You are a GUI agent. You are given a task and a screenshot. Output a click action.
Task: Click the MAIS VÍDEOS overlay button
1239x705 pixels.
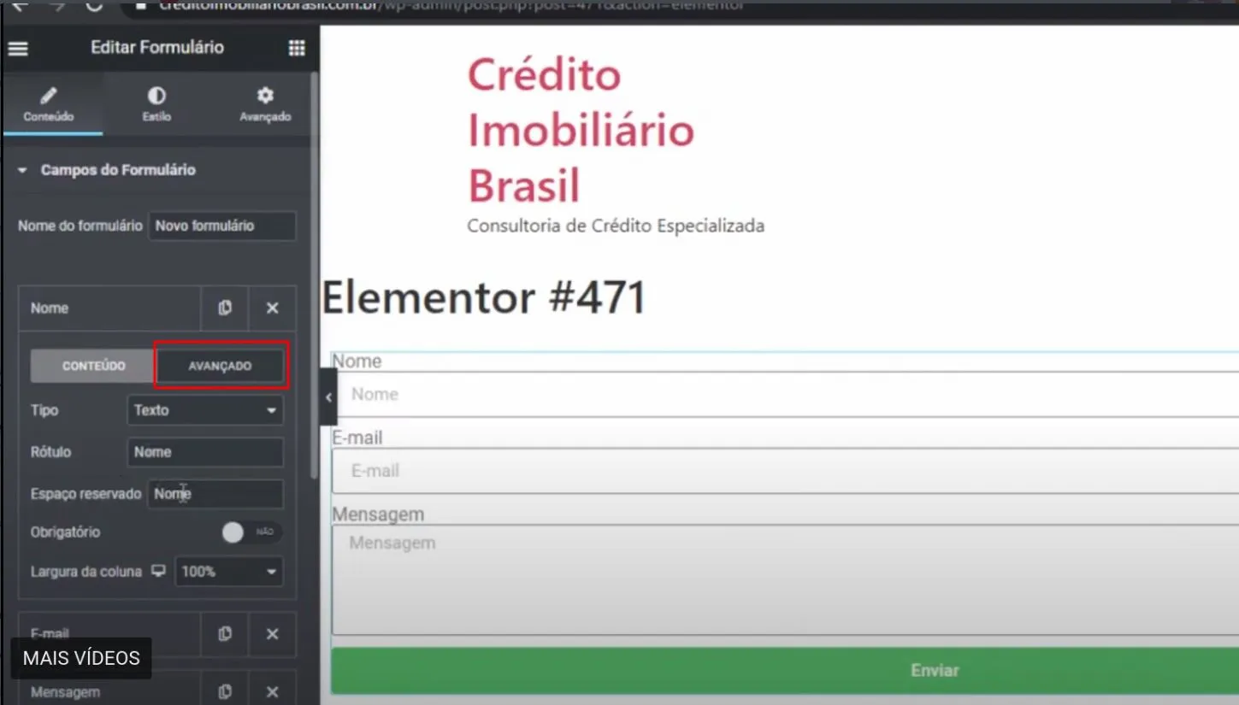click(x=81, y=658)
